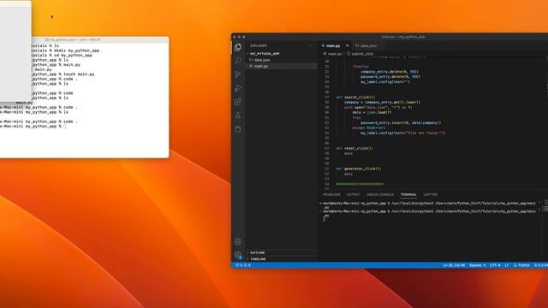Screen dimensions: 548x308
Task: Click line number 37 in the editor gutter
Action: coord(327,97)
